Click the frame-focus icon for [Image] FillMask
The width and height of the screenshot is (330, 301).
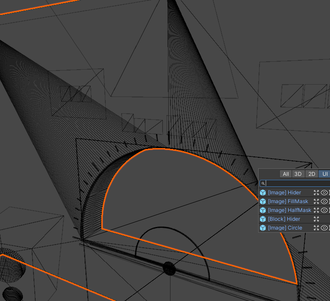click(x=316, y=201)
